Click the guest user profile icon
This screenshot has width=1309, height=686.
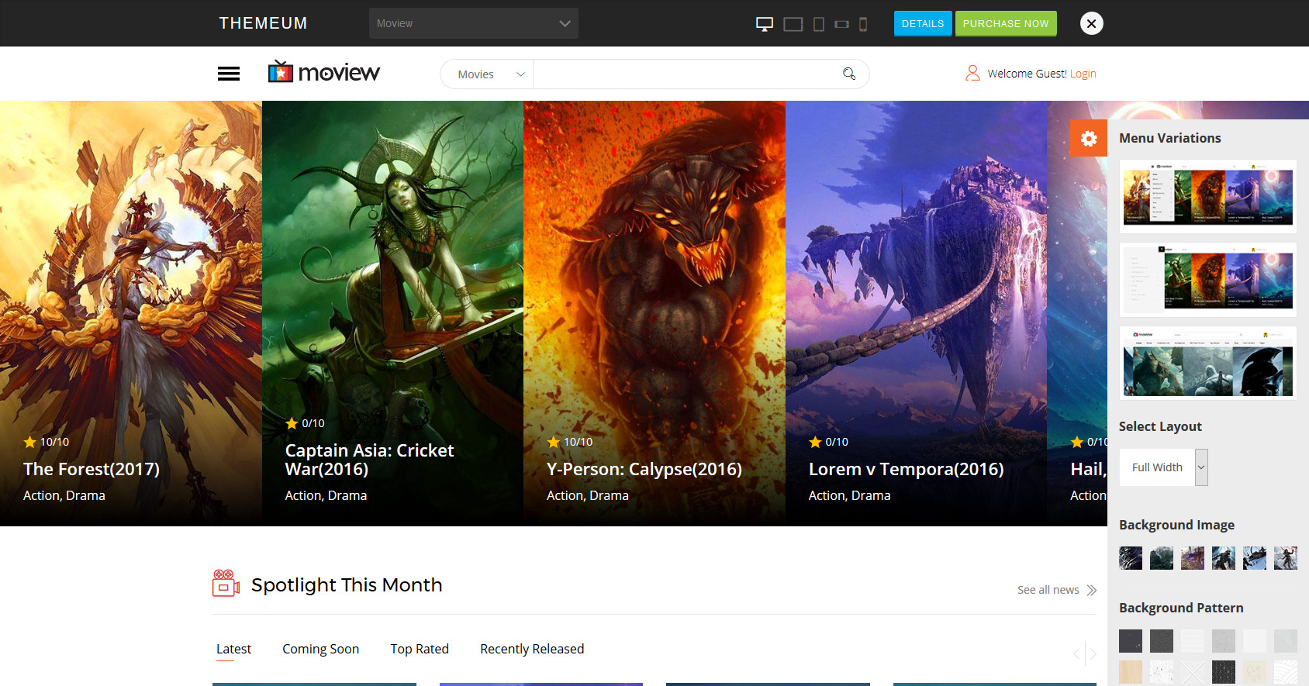click(x=972, y=73)
